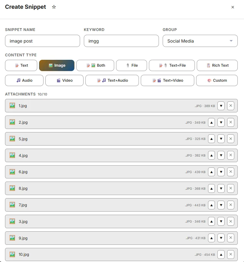Shift 6.jpg up one position

tap(211, 172)
